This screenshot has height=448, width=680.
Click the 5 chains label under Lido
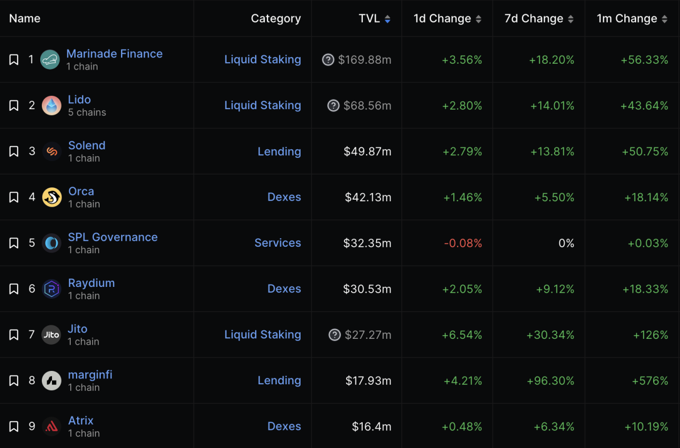coord(87,112)
